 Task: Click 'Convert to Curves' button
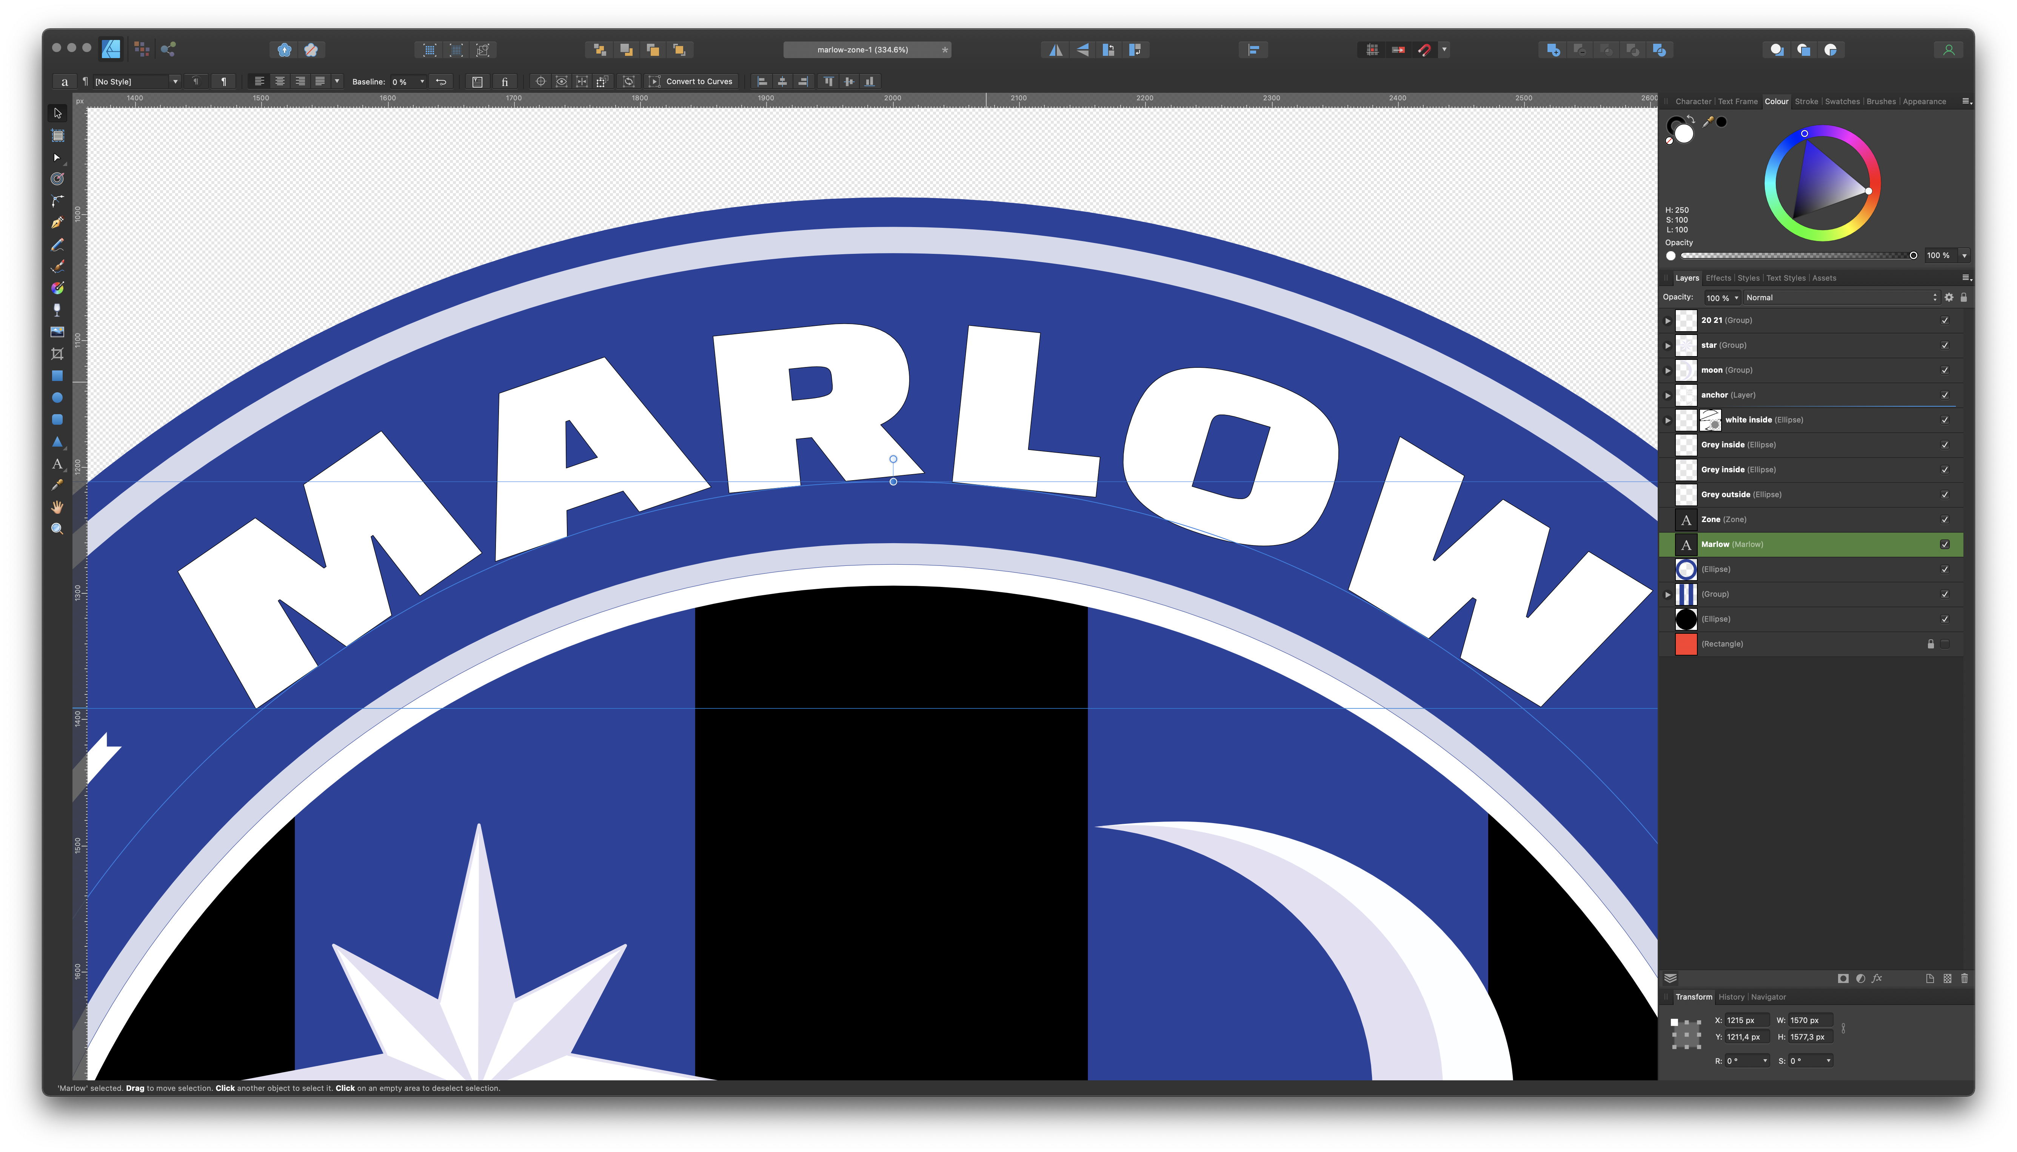coord(690,81)
